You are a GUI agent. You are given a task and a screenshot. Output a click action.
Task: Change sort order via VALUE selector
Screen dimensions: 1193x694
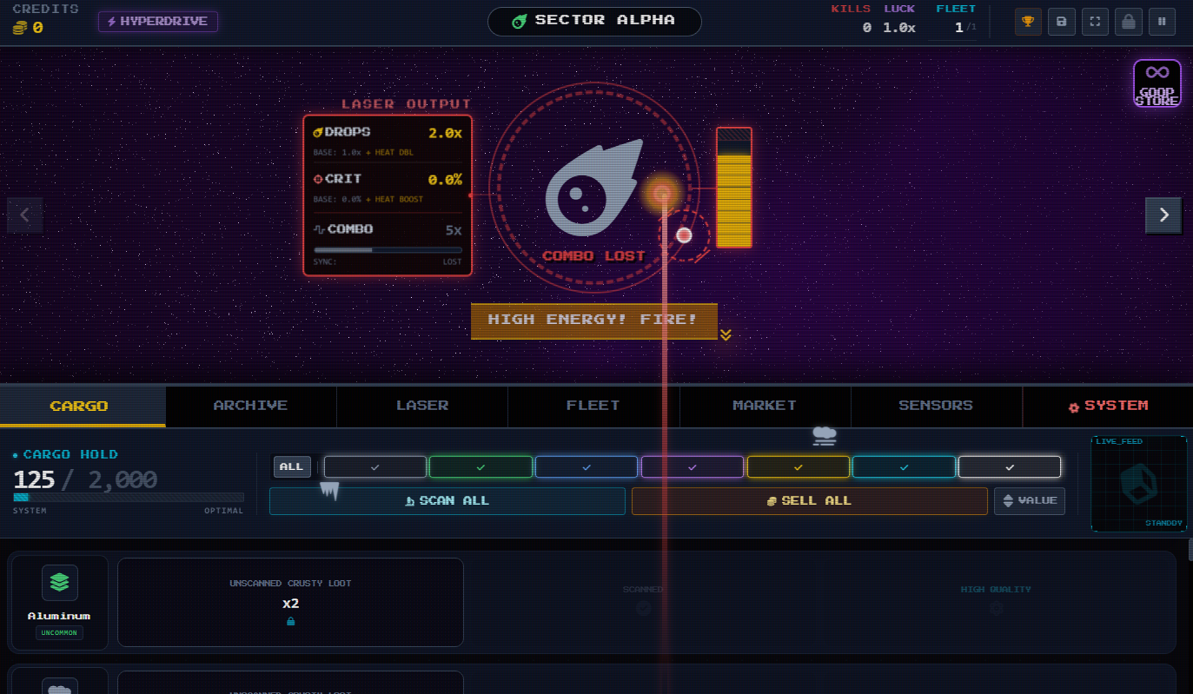click(x=1030, y=501)
